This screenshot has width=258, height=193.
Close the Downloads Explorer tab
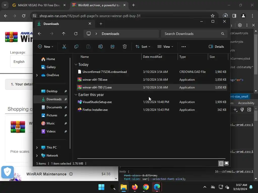pyautogui.click(x=90, y=24)
